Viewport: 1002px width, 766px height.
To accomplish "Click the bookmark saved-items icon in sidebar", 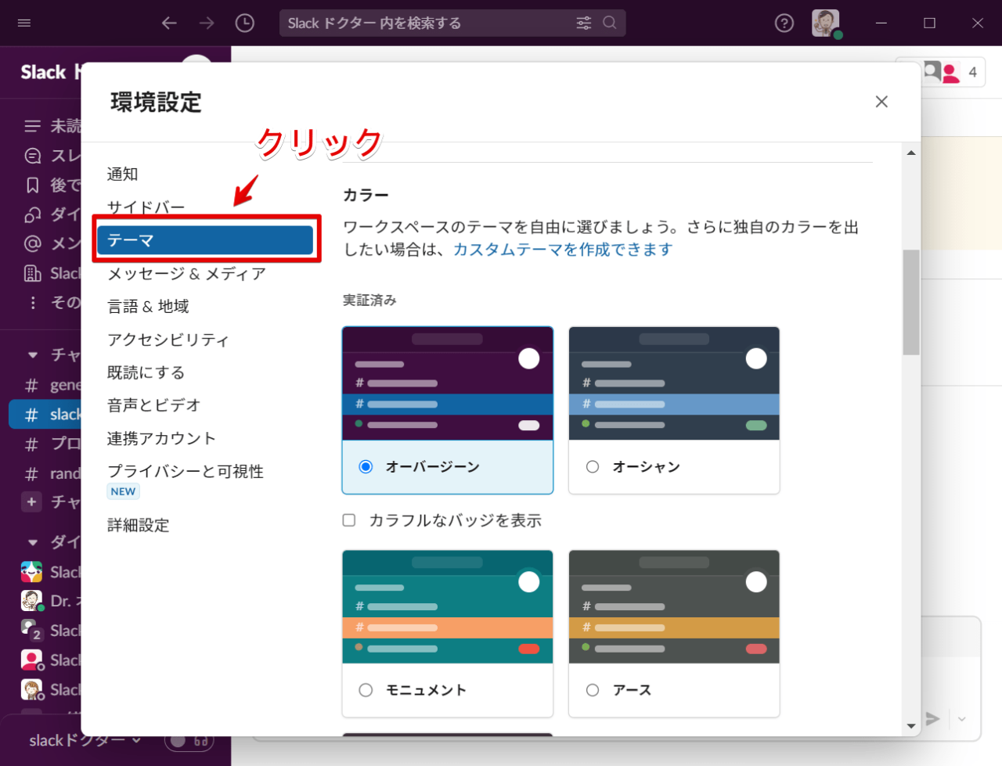I will point(32,185).
